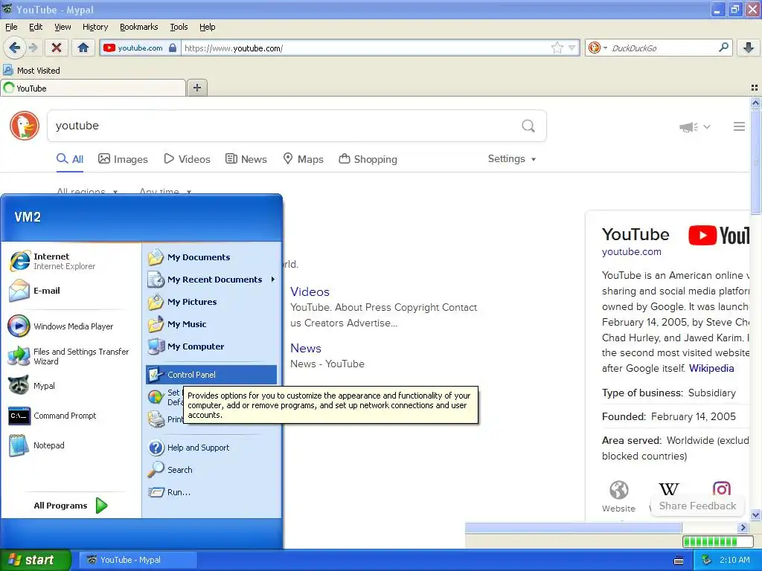The width and height of the screenshot is (762, 571).
Task: Open the search engine selector dropdown arrow
Action: coord(605,48)
